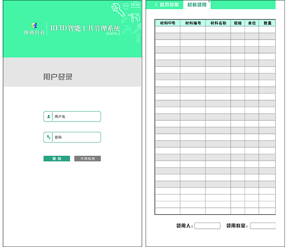
Task: Click the 领用人 recipient input box
Action: (207, 226)
